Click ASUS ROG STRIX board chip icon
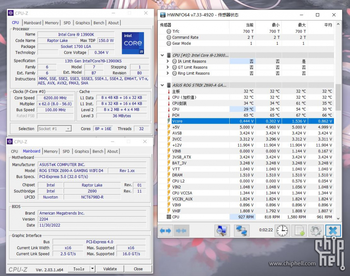This screenshot has width=350, height=276. (x=169, y=85)
